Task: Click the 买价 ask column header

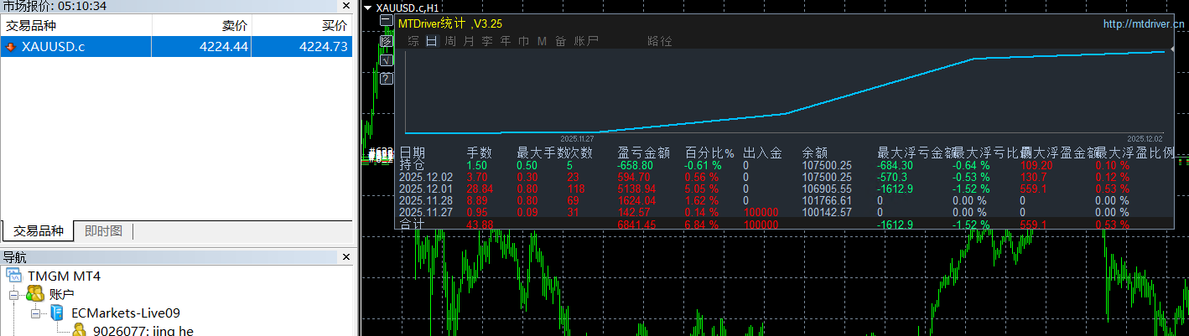Action: (x=302, y=26)
